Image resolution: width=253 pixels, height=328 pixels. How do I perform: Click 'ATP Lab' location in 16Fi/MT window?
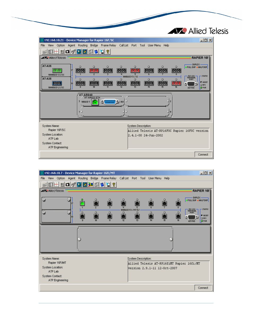pyautogui.click(x=53, y=271)
